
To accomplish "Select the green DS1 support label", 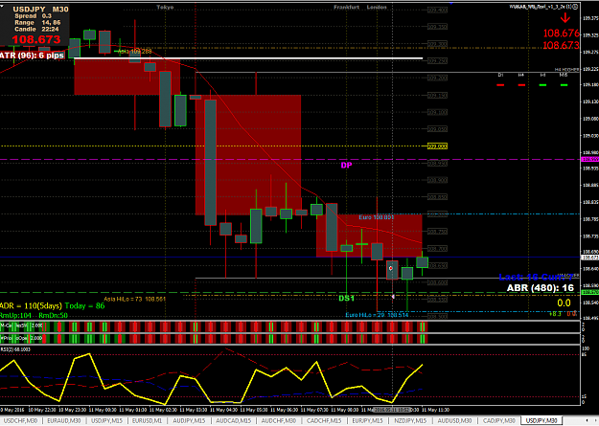I will 347,298.
